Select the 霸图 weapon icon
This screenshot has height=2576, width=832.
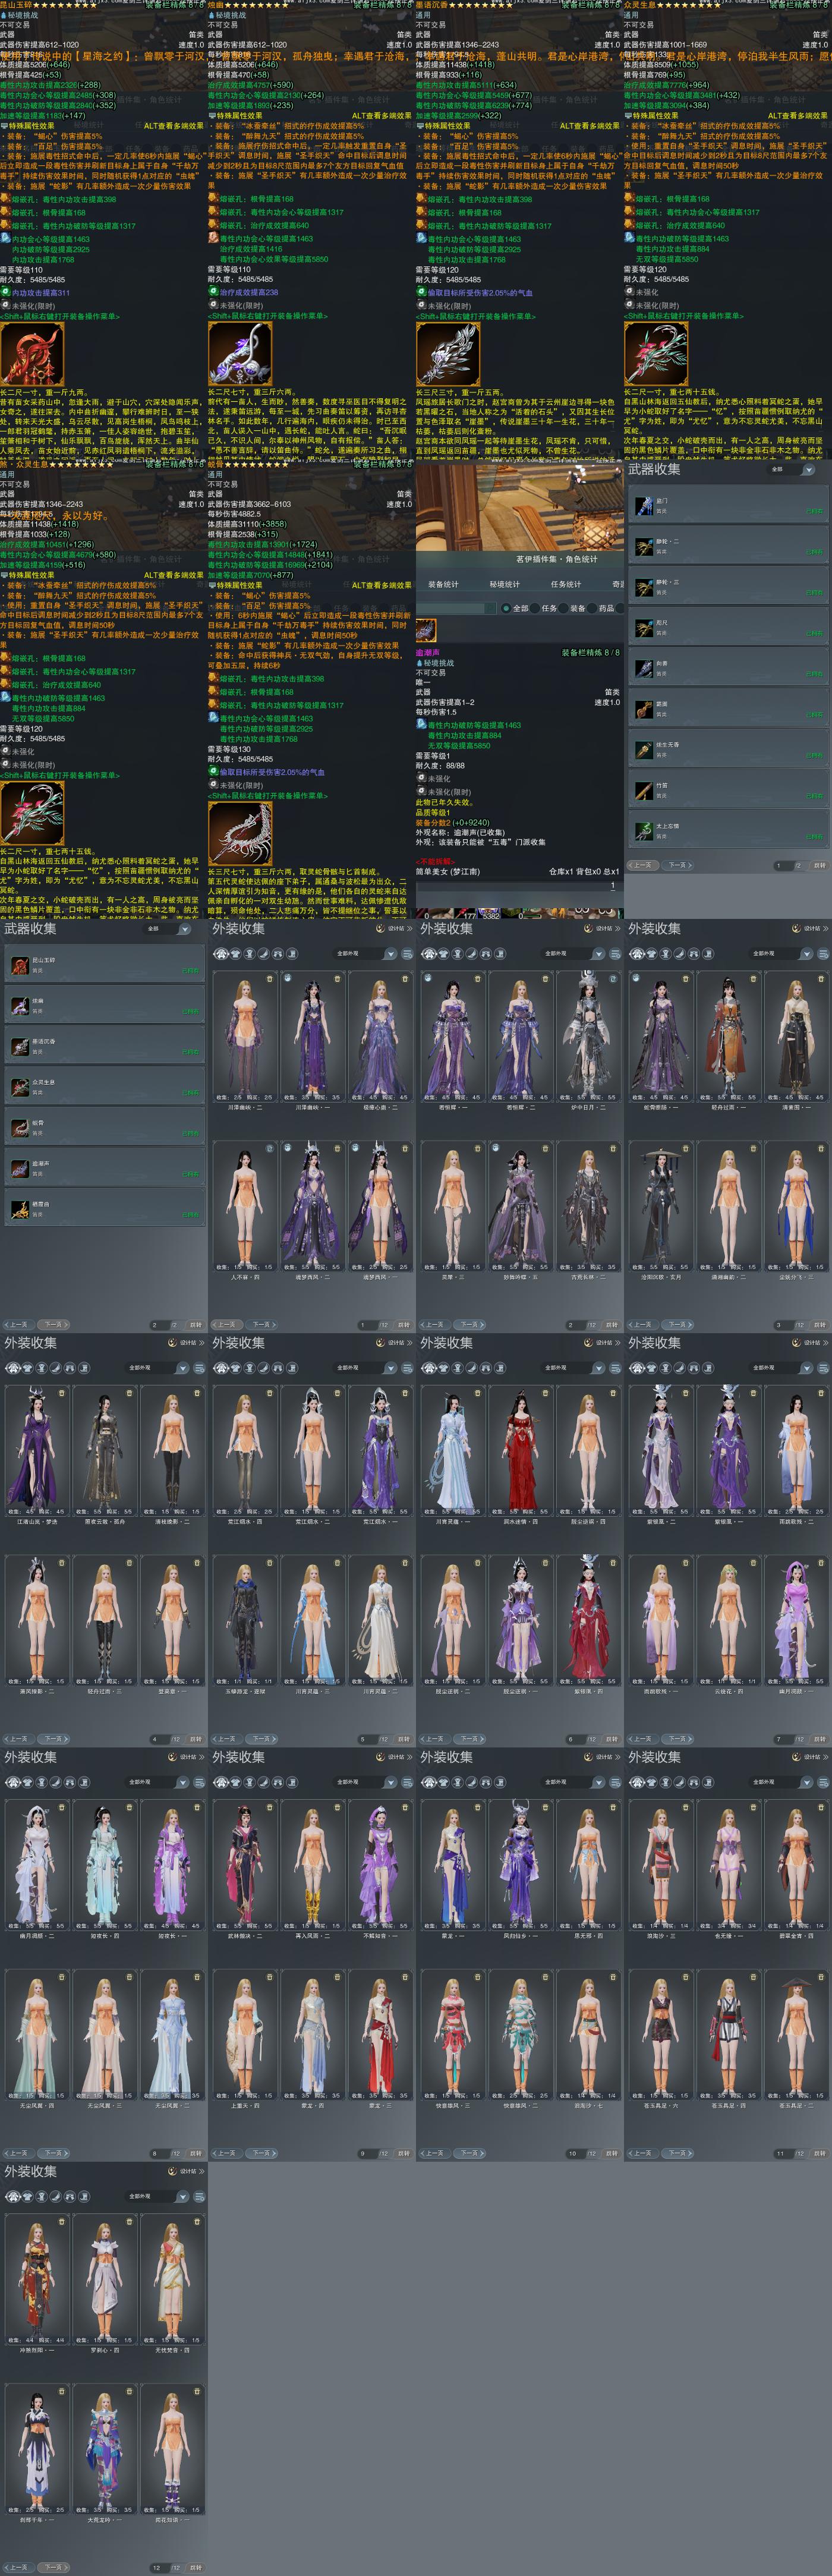(643, 710)
